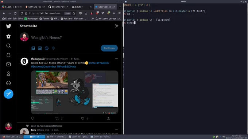Click the #DesktopDecember hashtag
The height and width of the screenshot is (139, 248).
pos(43,66)
